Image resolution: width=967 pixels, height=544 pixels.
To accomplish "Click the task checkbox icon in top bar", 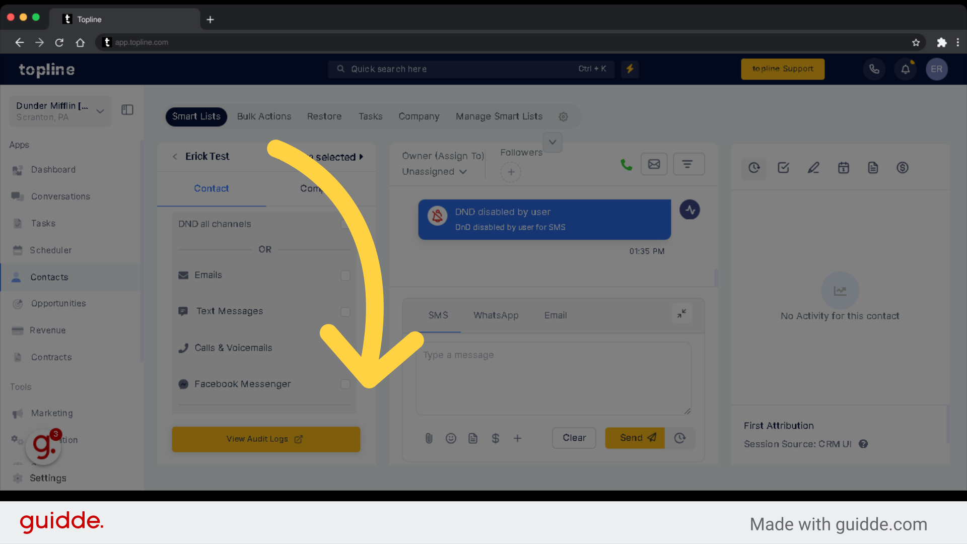I will 783,167.
